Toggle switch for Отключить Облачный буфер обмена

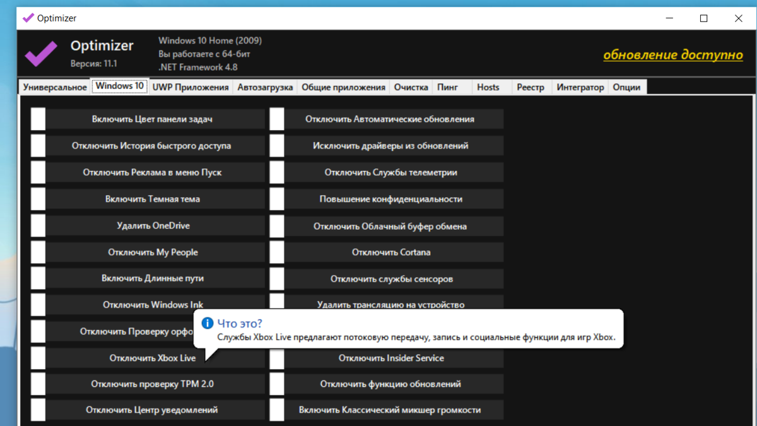point(277,225)
